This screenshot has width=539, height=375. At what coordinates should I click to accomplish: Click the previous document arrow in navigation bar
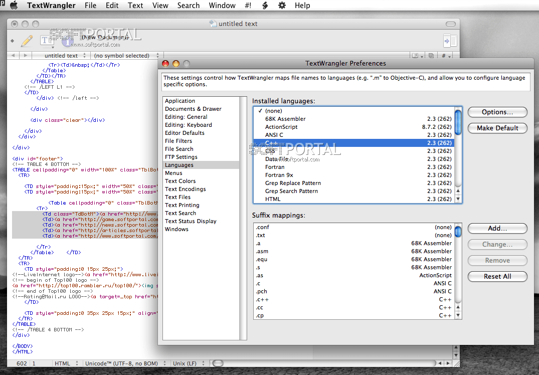tap(13, 56)
